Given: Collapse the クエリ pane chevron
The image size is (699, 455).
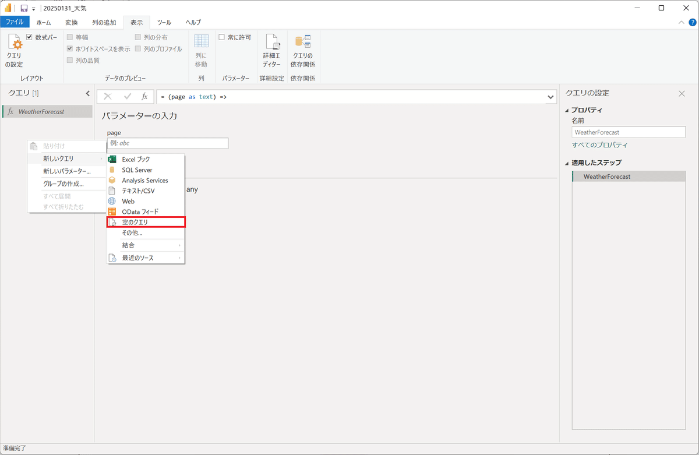Looking at the screenshot, I should [87, 93].
